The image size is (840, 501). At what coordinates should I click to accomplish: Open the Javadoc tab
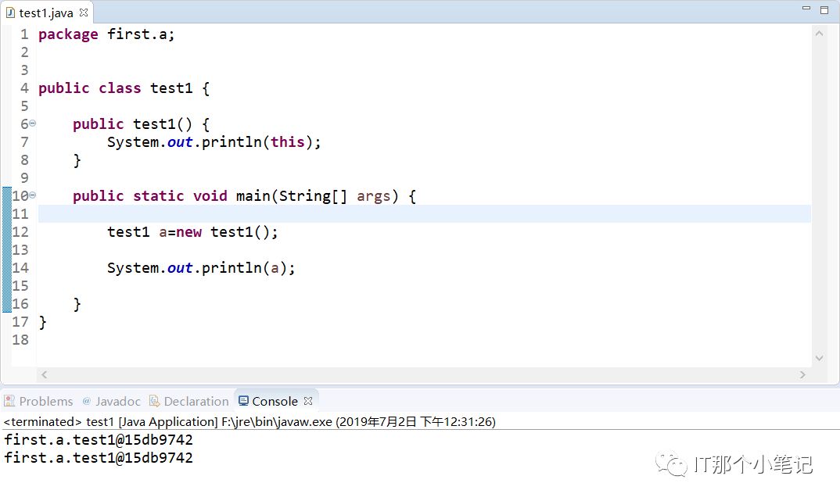tap(111, 401)
